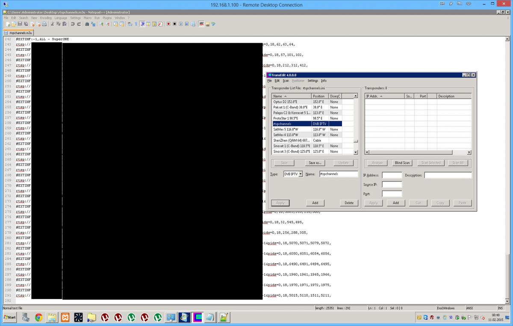Click the Print icon in Notepad++ toolbar
This screenshot has width=513, height=326.
[45, 24]
